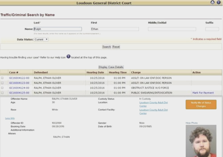Open help via top question mark icon

click(x=219, y=2)
